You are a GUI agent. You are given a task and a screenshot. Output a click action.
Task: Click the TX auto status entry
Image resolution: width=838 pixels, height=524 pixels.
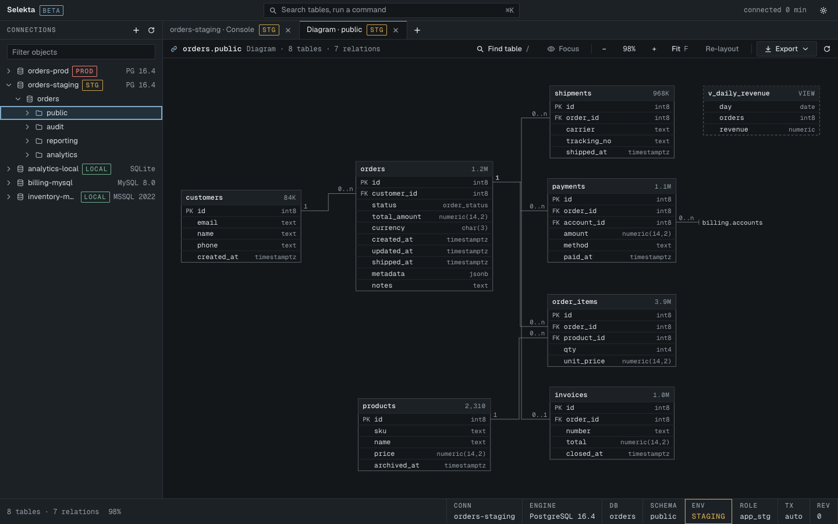793,511
